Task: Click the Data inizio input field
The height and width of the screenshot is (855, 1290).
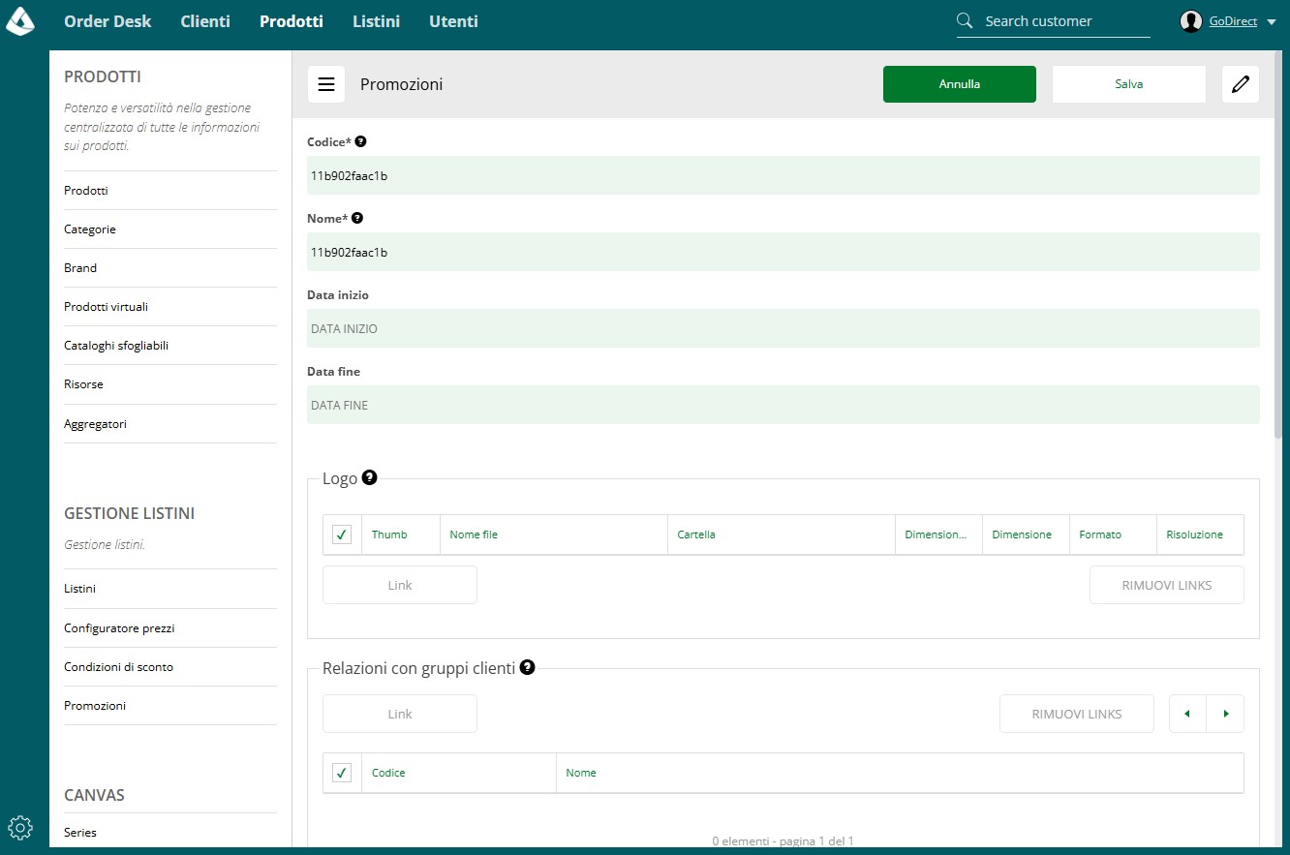Action: click(x=783, y=328)
